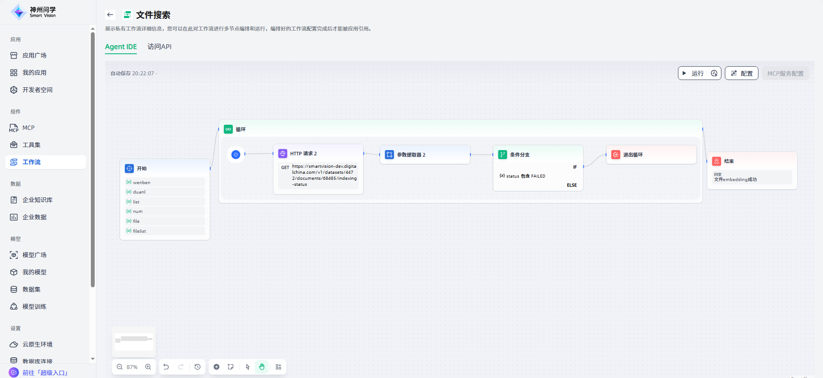The image size is (823, 378).
Task: Undo the last canvas change
Action: pos(166,367)
